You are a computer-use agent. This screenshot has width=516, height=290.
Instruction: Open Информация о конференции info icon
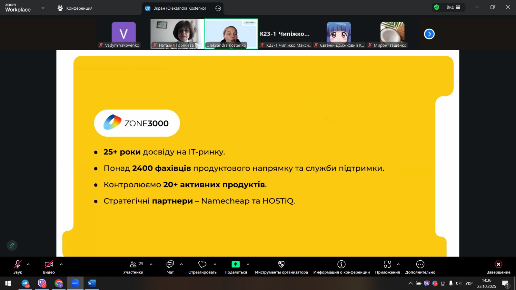pos(341,265)
